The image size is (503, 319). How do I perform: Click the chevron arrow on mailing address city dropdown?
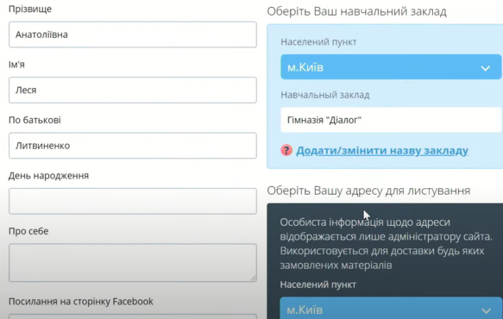point(486,310)
